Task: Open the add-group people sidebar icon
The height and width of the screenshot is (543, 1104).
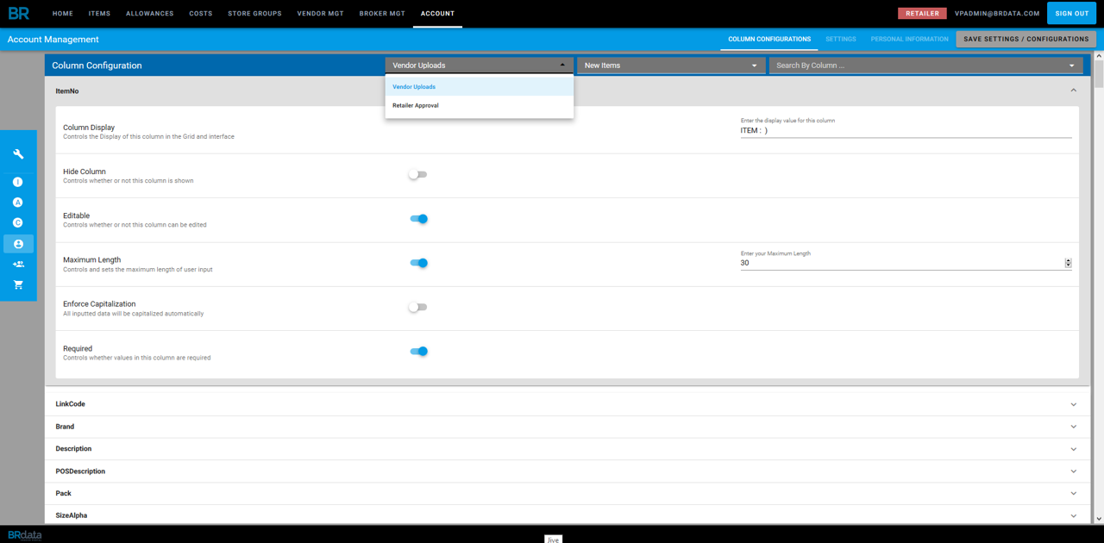Action: pyautogui.click(x=18, y=265)
